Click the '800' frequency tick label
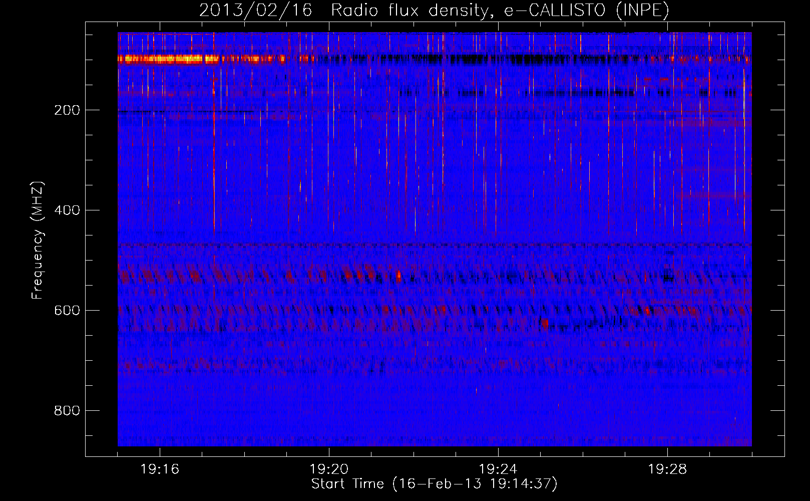Viewport: 810px width, 501px height. 67,411
